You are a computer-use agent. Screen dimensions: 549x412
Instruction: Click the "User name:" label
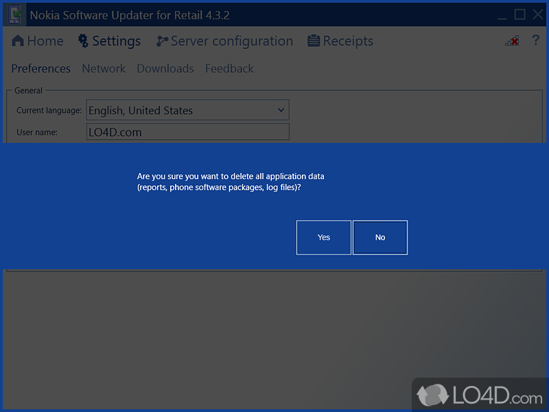(x=37, y=133)
